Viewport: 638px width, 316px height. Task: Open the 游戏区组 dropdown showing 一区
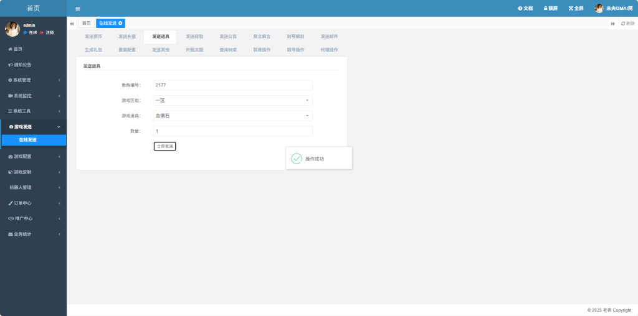click(233, 100)
